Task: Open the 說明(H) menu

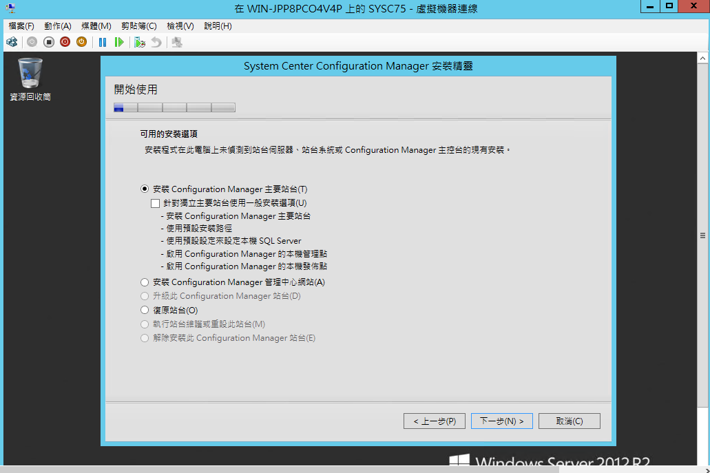Action: pos(218,25)
